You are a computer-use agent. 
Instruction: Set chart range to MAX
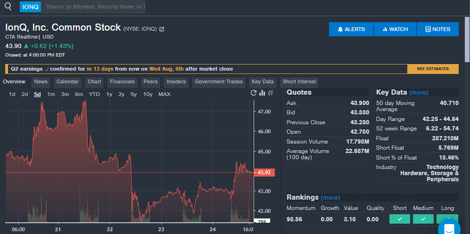[165, 94]
